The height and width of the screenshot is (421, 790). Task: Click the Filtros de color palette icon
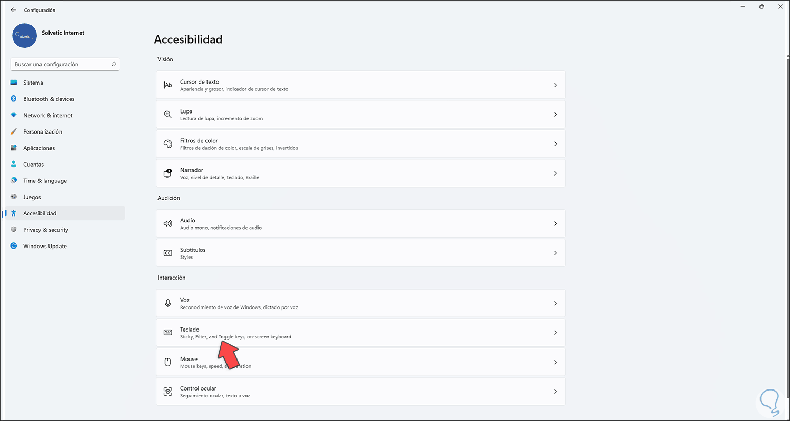point(168,143)
